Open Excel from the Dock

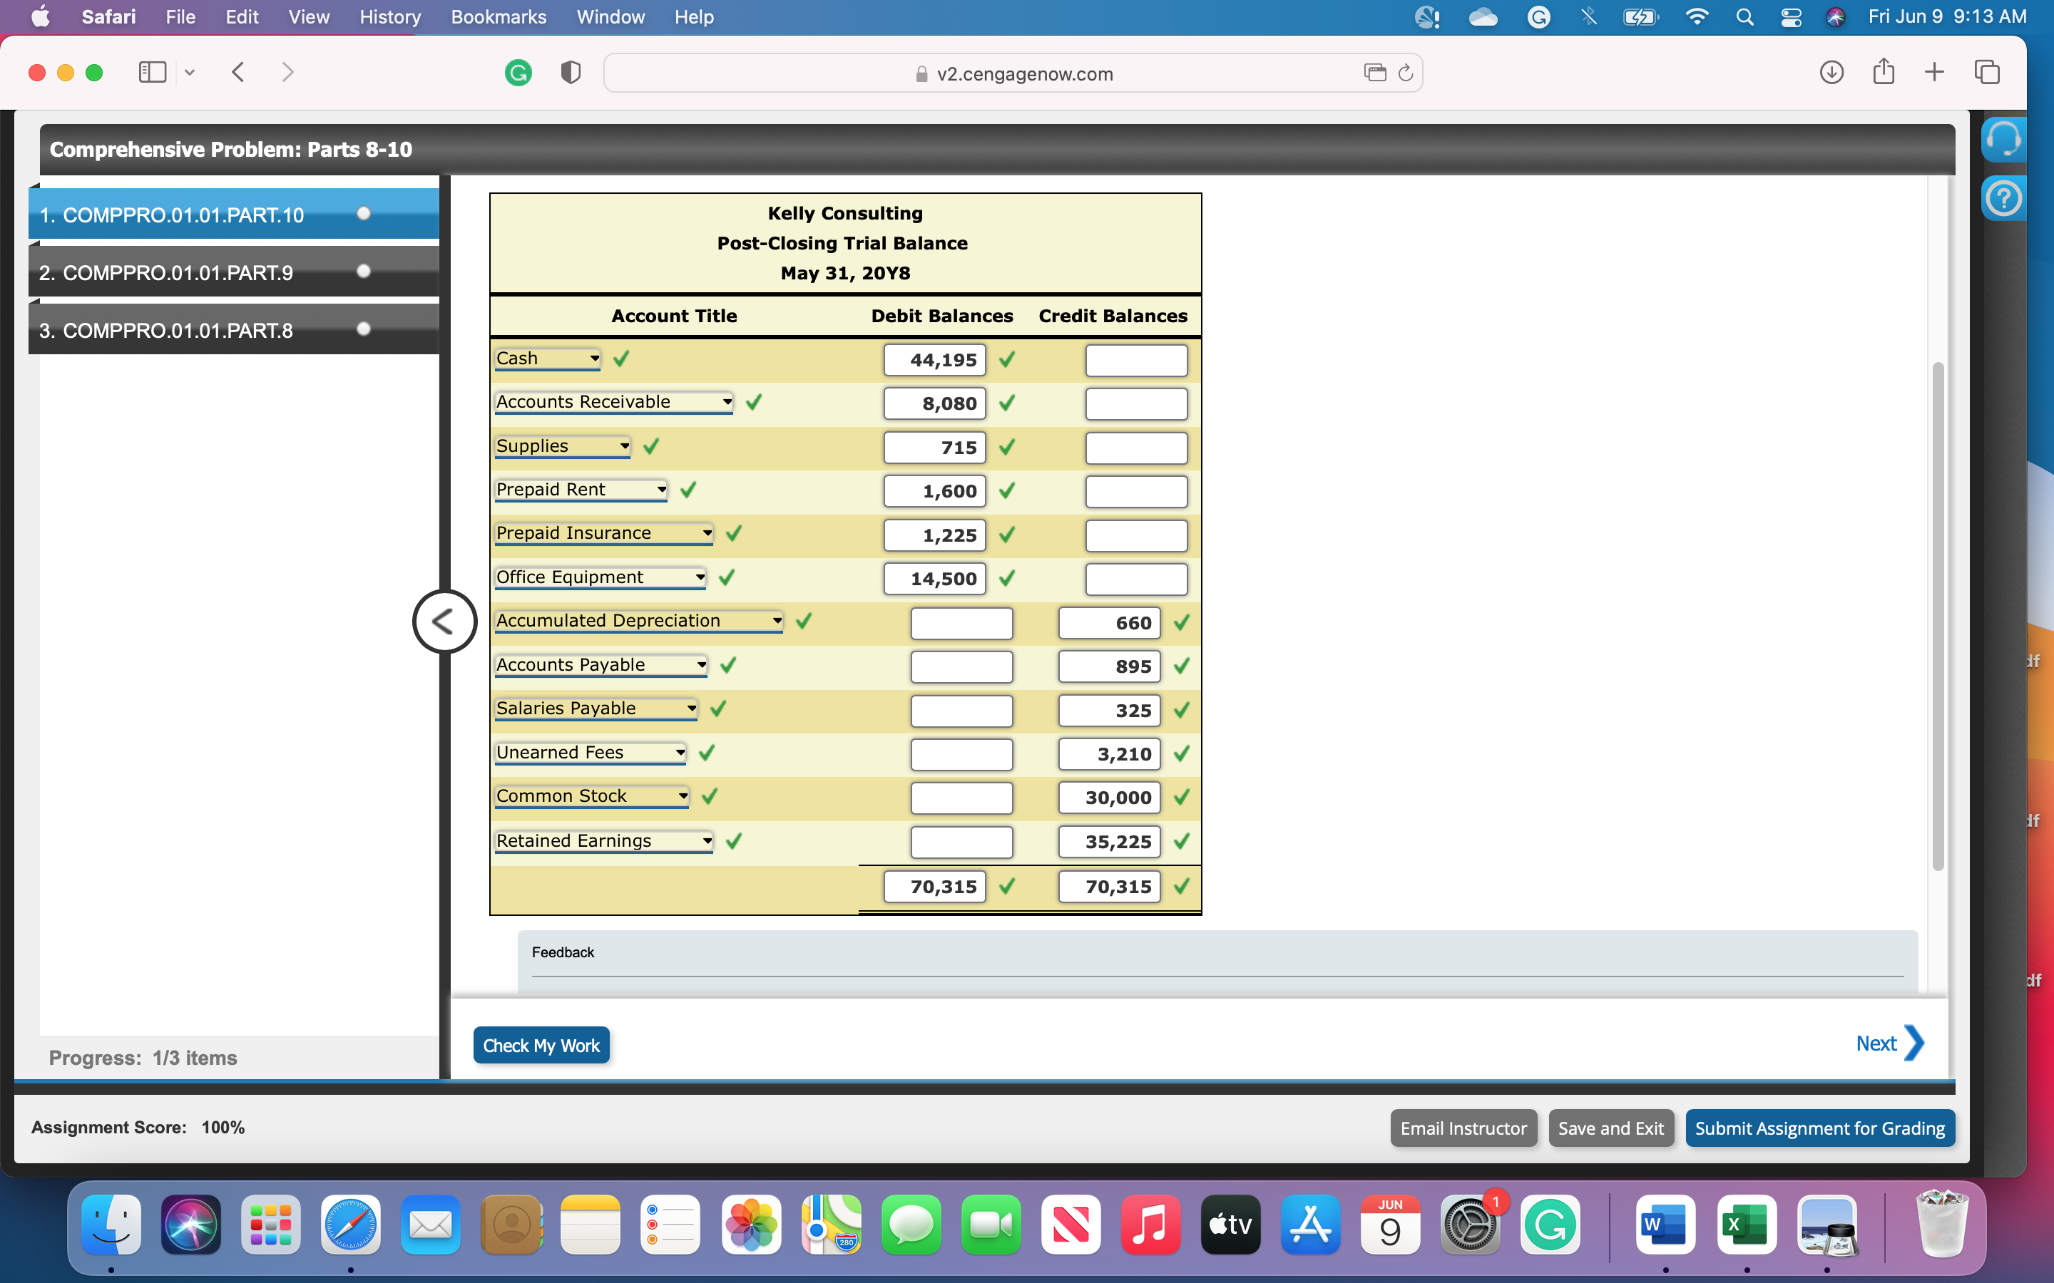pyautogui.click(x=1746, y=1225)
